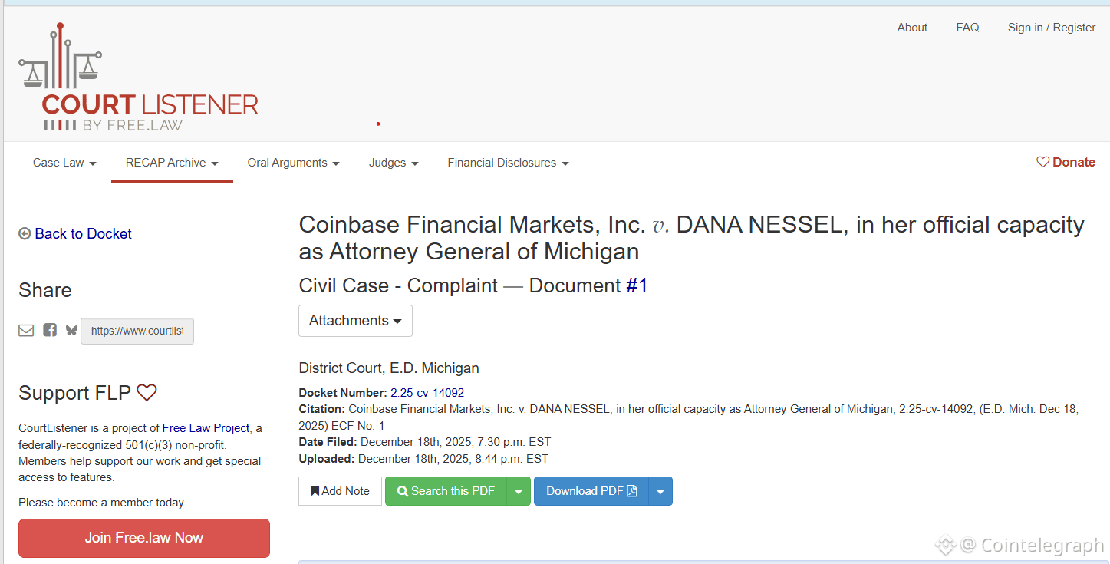This screenshot has width=1110, height=564.
Task: Open the FAQ page
Action: [x=967, y=28]
